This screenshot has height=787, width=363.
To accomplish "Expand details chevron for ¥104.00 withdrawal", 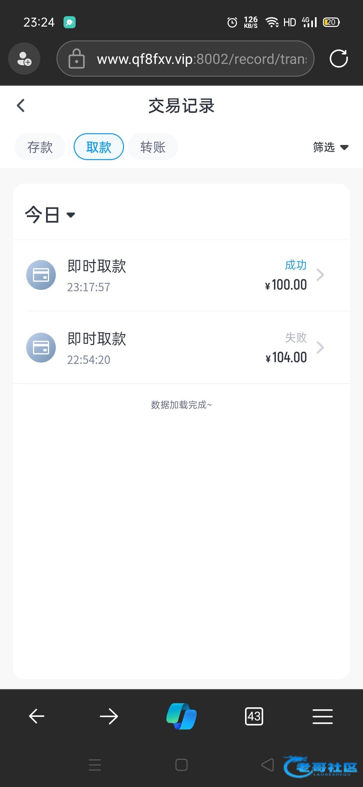I will [x=320, y=347].
